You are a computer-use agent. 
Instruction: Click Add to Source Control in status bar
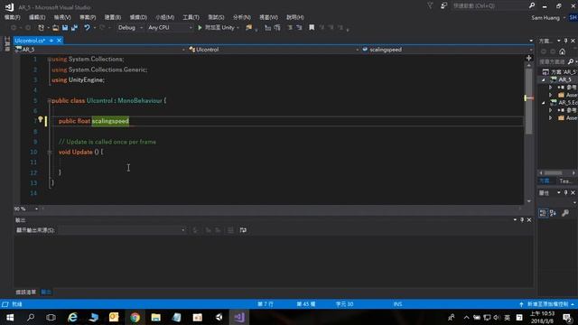(548, 304)
